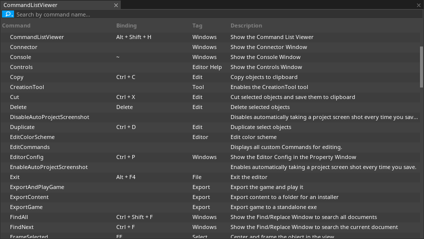This screenshot has height=239, width=424.
Task: Click the DisableAutoProjectScreenshot command
Action: point(50,117)
